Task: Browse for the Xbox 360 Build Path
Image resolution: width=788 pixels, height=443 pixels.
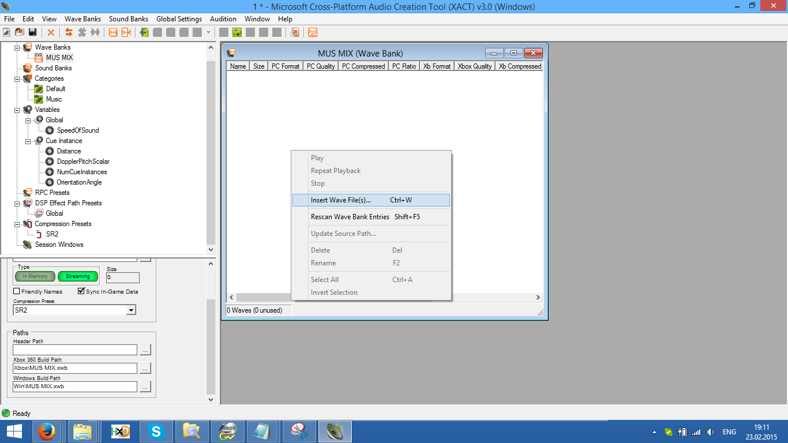Action: point(145,368)
